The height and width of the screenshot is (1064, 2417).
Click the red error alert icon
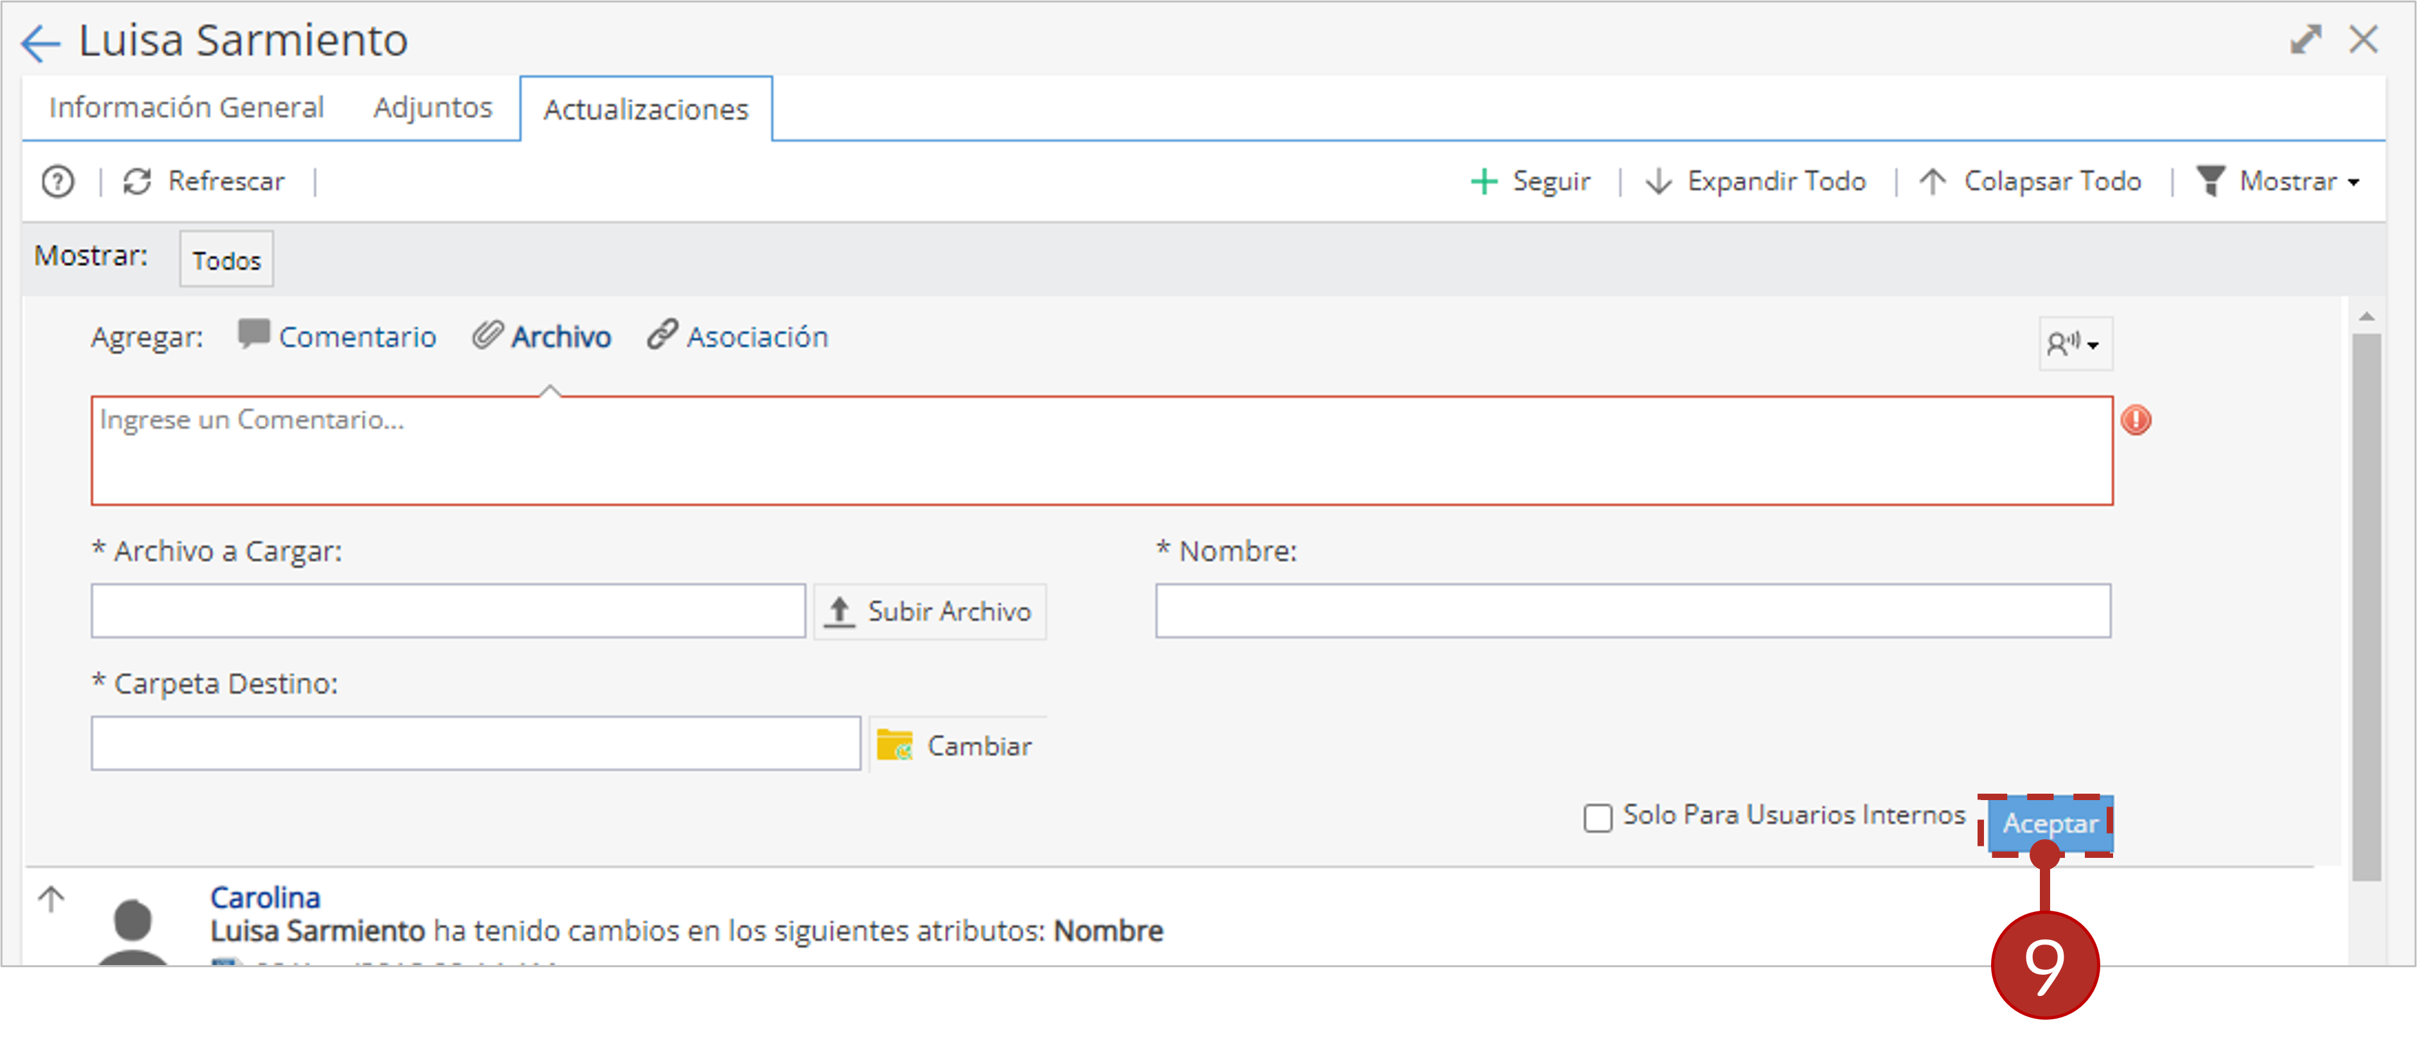click(x=2136, y=420)
